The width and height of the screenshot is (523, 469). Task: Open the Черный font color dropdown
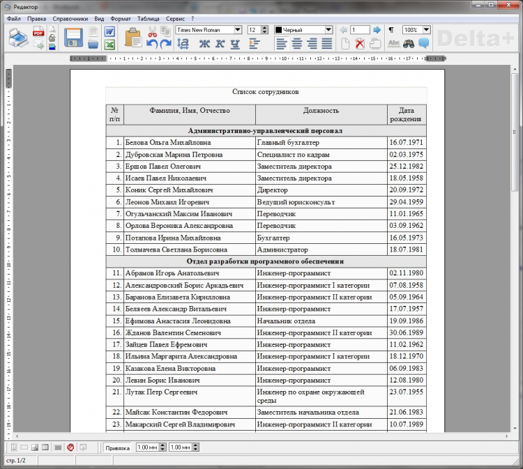click(328, 30)
